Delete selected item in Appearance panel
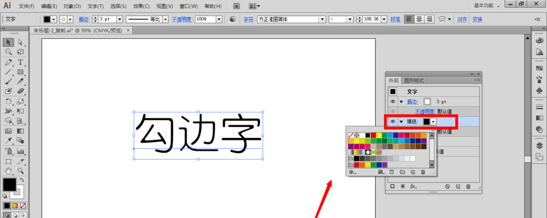This screenshot has width=547, height=218. [469, 186]
